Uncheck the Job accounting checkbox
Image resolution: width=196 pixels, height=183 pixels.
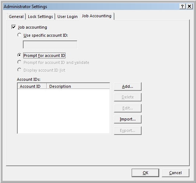pos(14,27)
